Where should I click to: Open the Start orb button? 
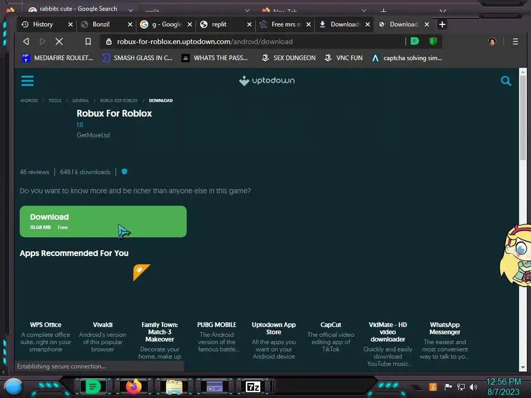13,387
